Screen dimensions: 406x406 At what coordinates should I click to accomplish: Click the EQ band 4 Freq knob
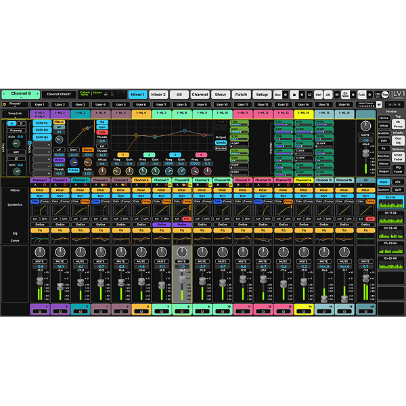(x=195, y=171)
